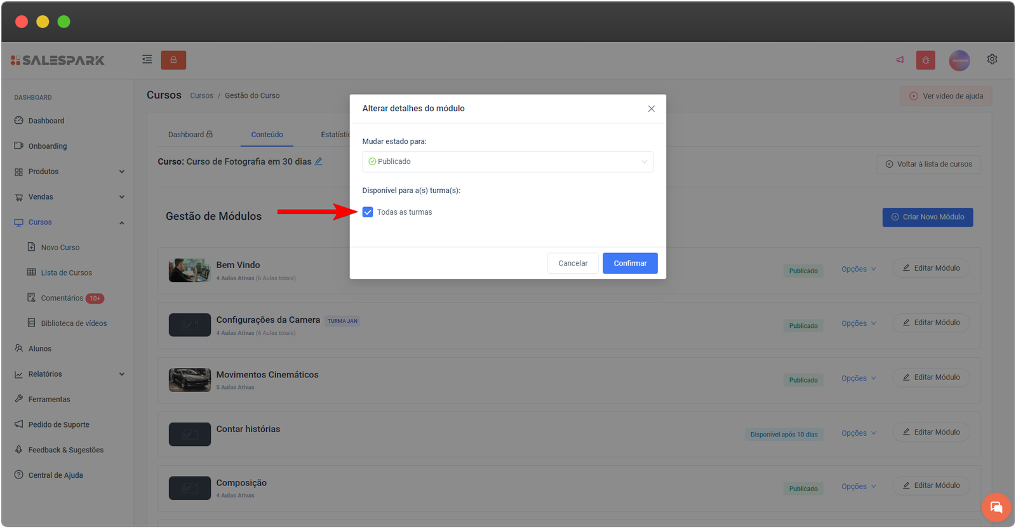This screenshot has height=528, width=1016.
Task: Click the user profile avatar
Action: point(959,60)
